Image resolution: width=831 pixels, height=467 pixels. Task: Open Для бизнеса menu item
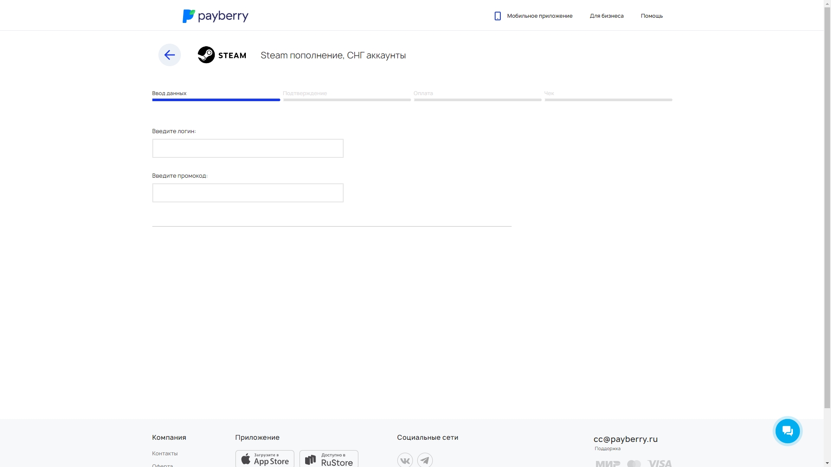[606, 16]
